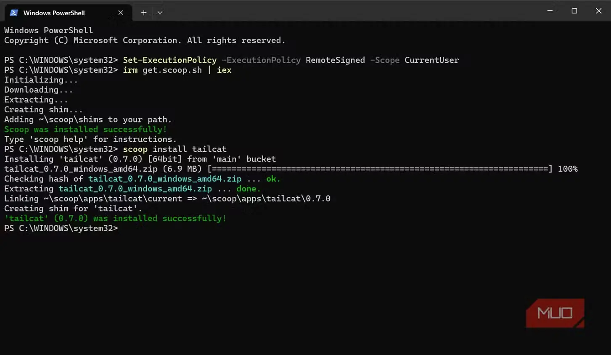Close the terminal window
Image resolution: width=611 pixels, height=355 pixels.
599,11
